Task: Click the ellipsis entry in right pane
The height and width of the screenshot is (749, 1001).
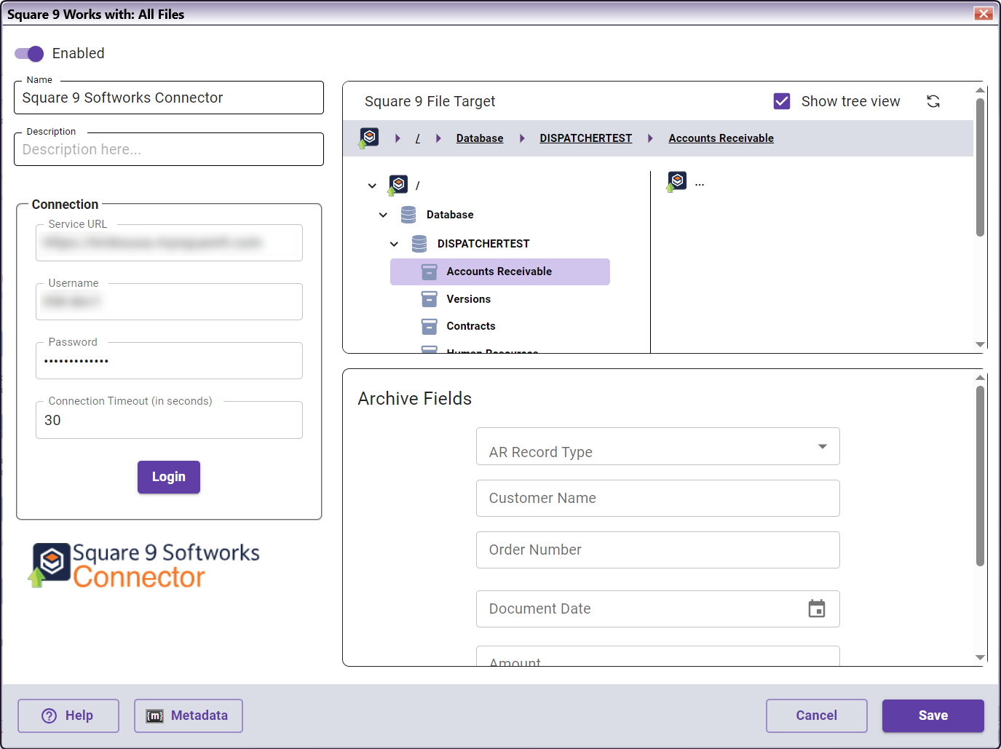Action: point(700,183)
